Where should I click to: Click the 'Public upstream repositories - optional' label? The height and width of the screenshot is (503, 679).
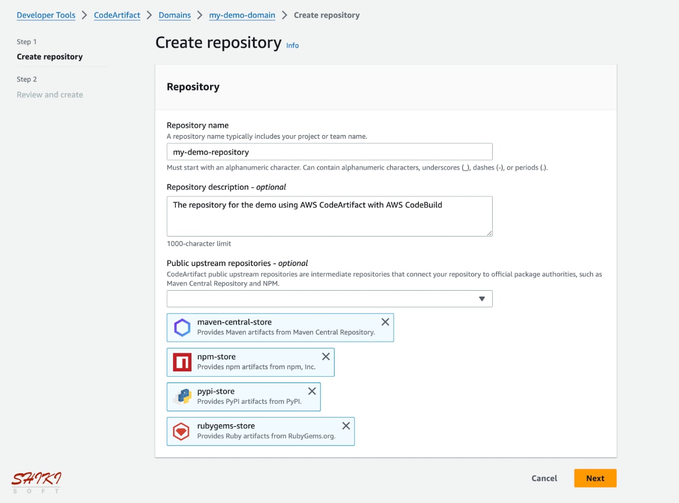click(237, 263)
